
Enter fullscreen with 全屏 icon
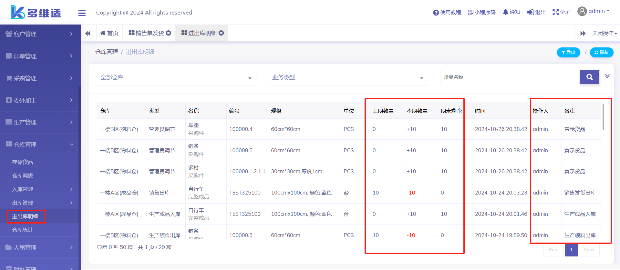point(561,12)
